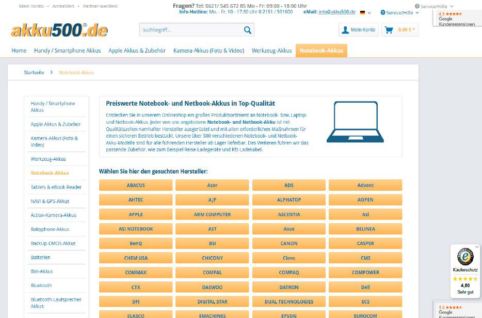The width and height of the screenshot is (482, 318).
Task: Choose the DIGITAL STAR manufacturer button
Action: pos(212,302)
